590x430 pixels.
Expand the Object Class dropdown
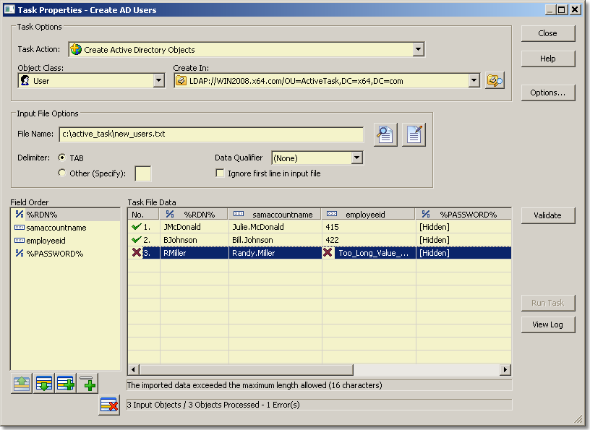click(159, 81)
